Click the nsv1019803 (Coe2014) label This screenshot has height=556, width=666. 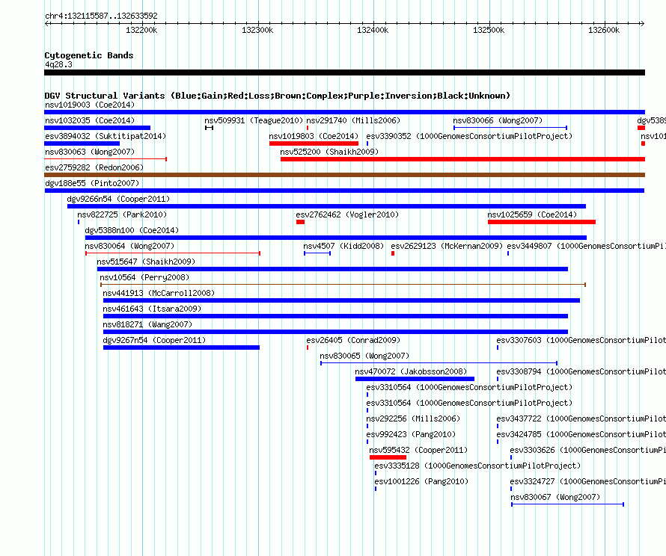(314, 136)
